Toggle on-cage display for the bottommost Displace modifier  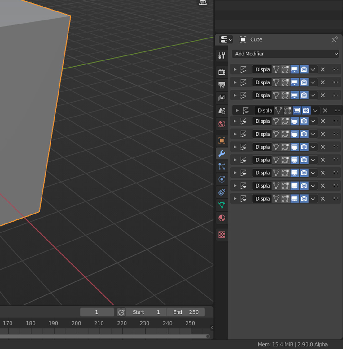click(x=276, y=199)
